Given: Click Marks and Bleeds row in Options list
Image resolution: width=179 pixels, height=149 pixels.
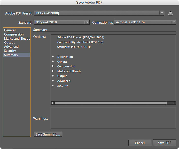Looking at the screenshot, I should 69,71.
